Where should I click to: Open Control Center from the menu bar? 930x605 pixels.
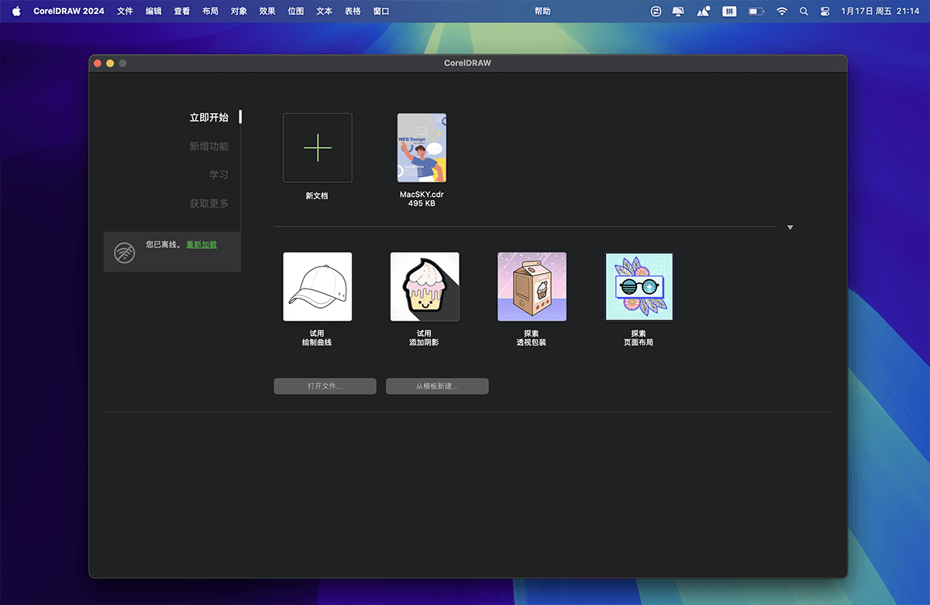pyautogui.click(x=825, y=12)
